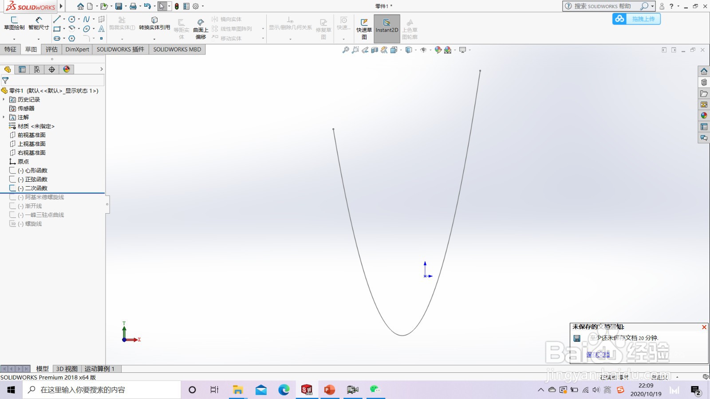The image size is (710, 399).
Task: Toggle the Instant2D button
Action: [387, 29]
